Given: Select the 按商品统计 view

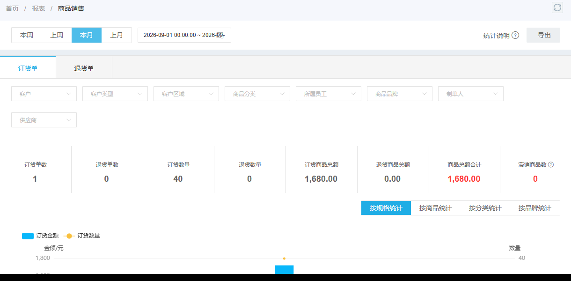Looking at the screenshot, I should (436, 208).
